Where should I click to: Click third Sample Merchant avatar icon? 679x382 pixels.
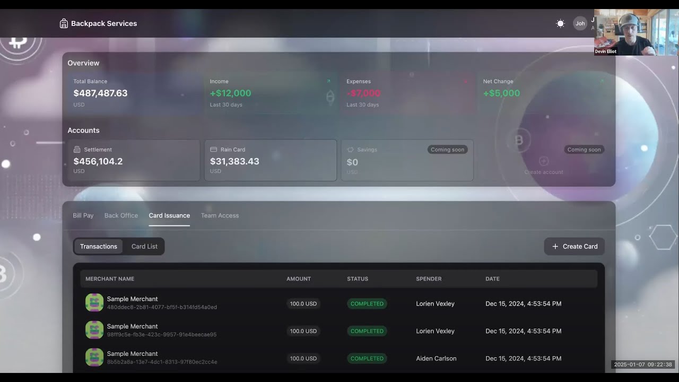point(94,357)
